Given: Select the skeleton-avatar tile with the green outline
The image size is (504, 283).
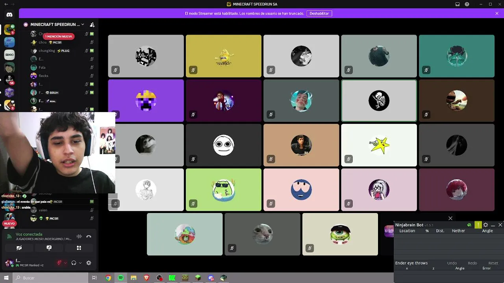Looking at the screenshot, I should pyautogui.click(x=379, y=101).
